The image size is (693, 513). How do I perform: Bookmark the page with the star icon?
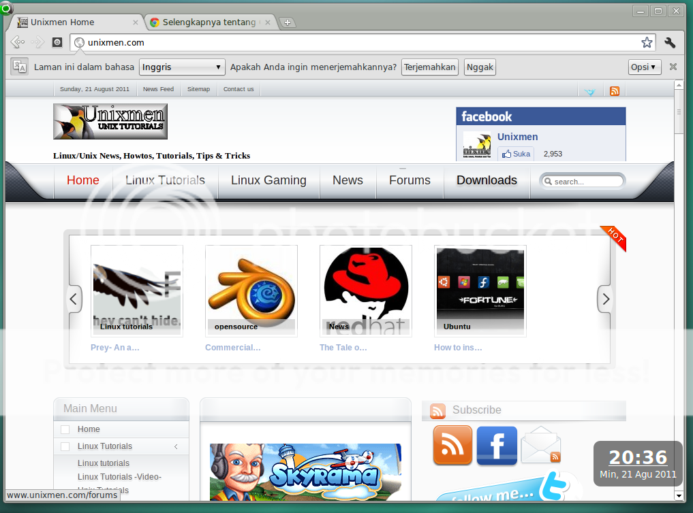(x=647, y=42)
